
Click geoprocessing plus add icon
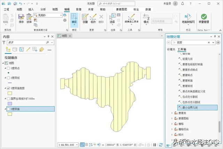coord(218,42)
